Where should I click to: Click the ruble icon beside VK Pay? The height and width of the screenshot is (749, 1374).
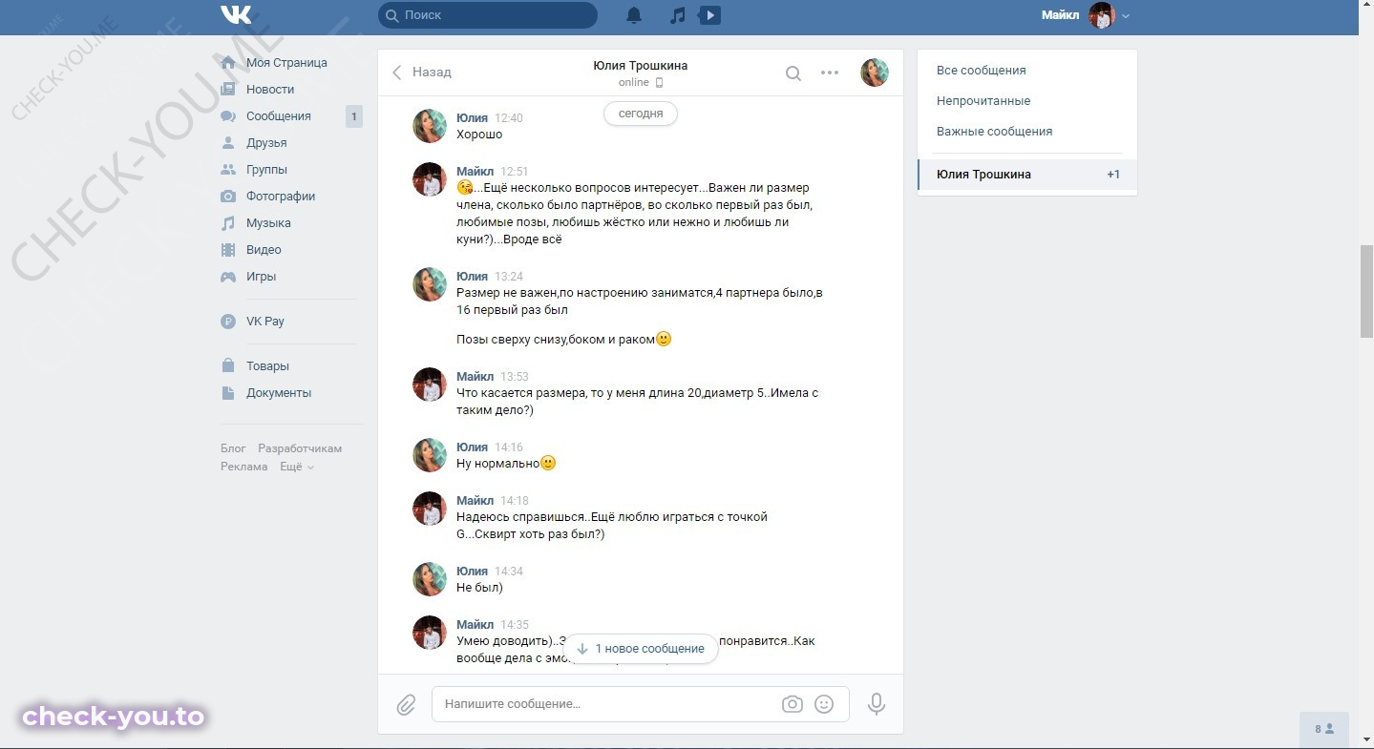228,322
